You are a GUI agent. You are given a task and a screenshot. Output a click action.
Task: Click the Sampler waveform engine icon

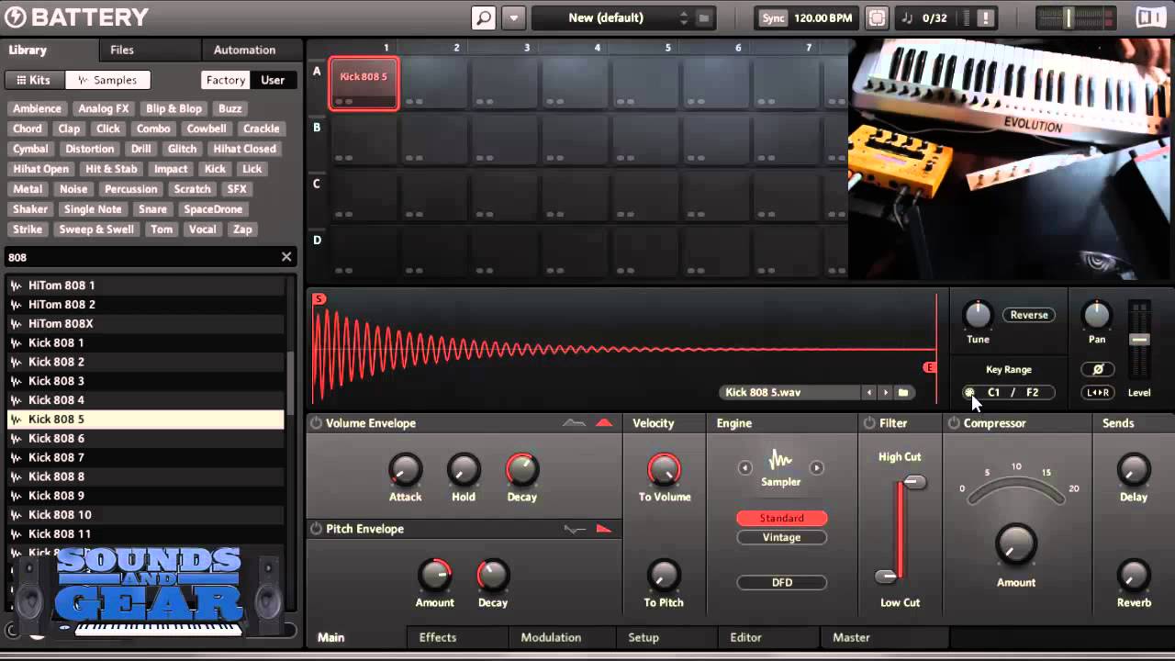click(x=780, y=461)
